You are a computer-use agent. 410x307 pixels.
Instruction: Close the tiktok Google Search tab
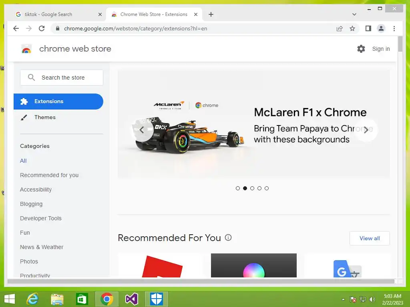(100, 14)
